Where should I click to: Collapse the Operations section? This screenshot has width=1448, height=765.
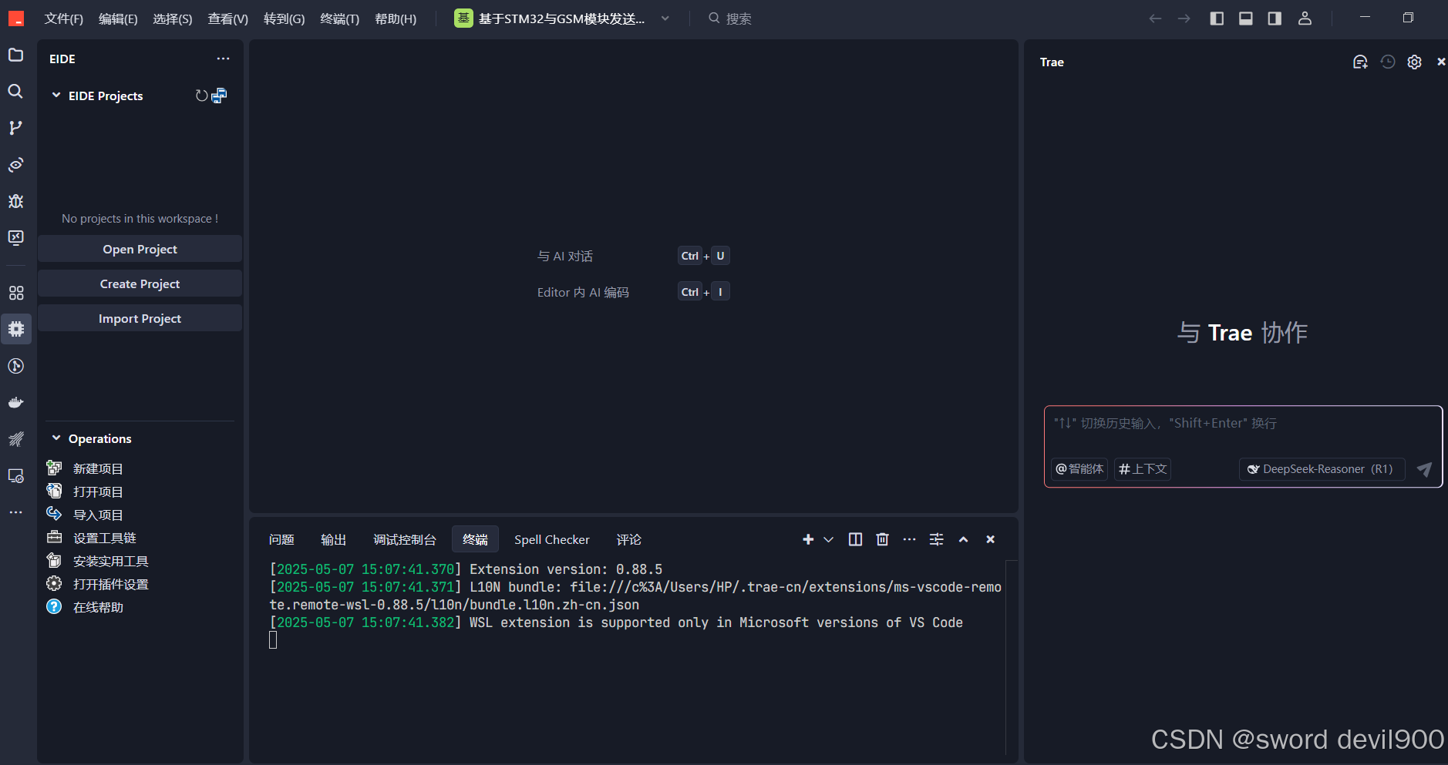click(56, 438)
